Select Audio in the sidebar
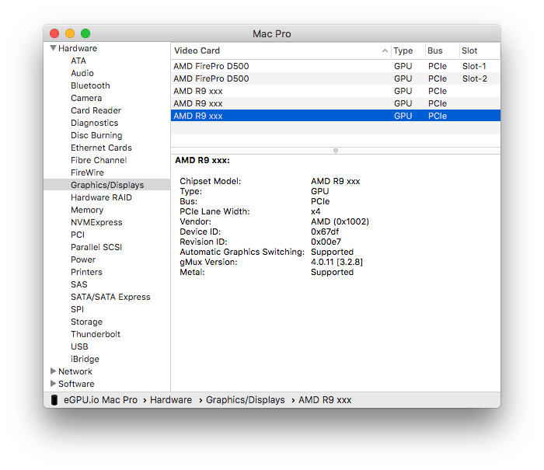The image size is (544, 470). coord(82,73)
